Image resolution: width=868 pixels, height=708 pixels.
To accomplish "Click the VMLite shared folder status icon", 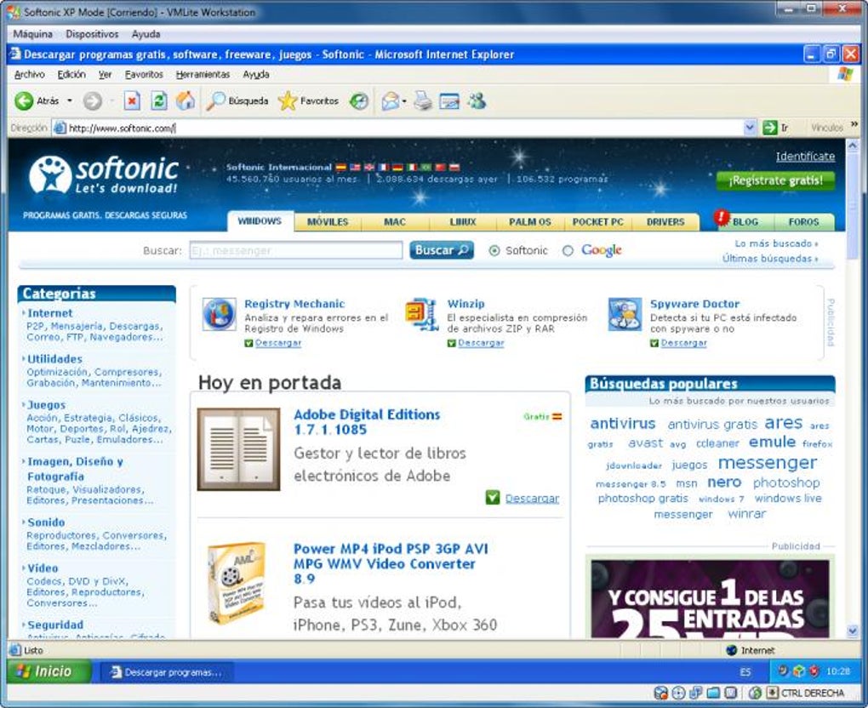I will click(713, 693).
